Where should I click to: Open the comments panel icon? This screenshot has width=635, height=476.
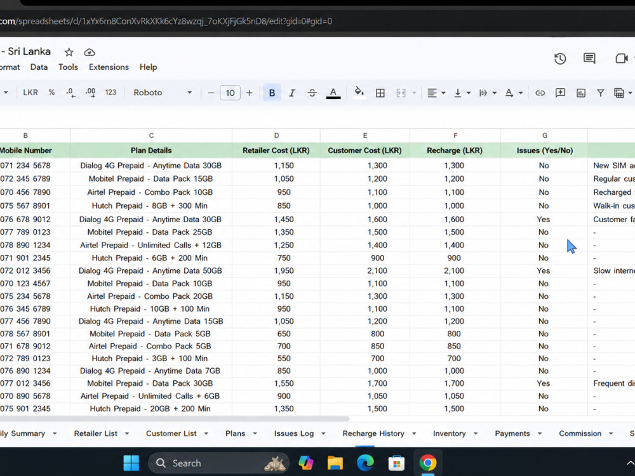point(589,58)
